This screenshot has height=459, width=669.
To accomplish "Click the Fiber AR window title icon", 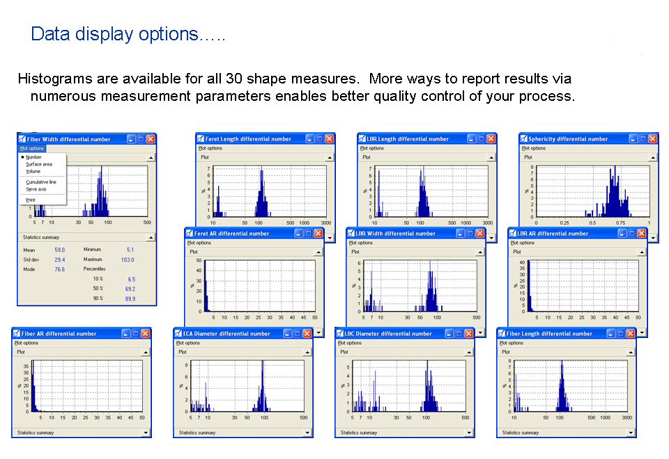I will point(17,334).
